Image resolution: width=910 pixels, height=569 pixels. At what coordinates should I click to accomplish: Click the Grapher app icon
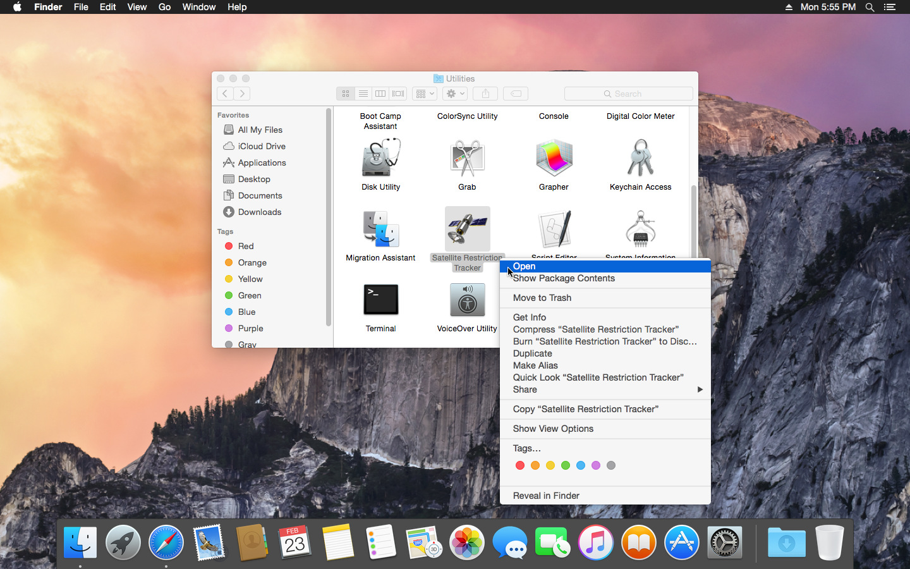coord(554,158)
